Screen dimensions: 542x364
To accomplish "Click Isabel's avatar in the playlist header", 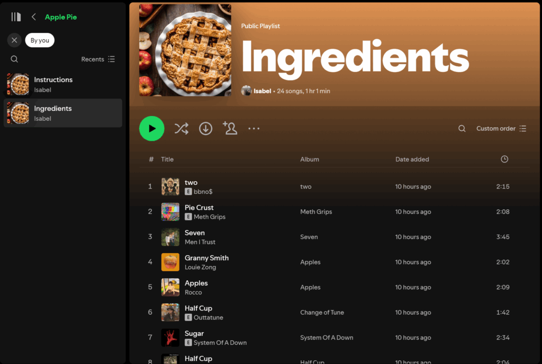I will (x=246, y=91).
